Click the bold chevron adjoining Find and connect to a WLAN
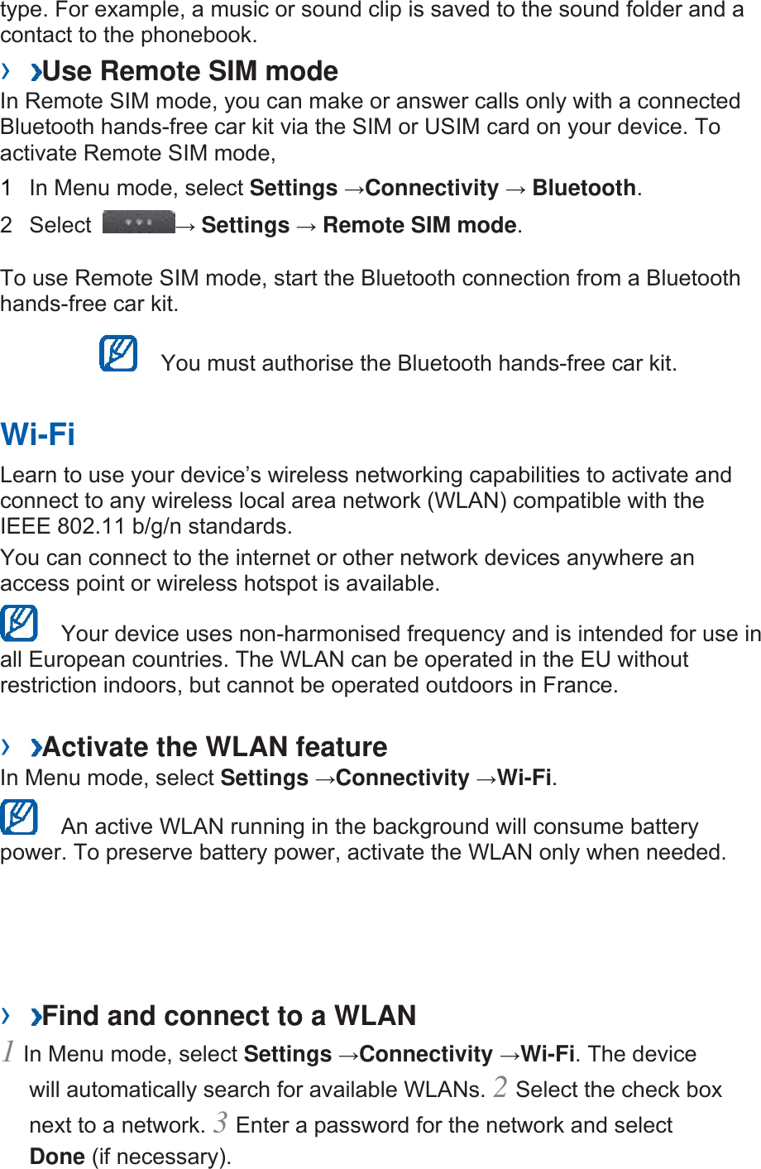The height and width of the screenshot is (1169, 761). click(36, 1016)
